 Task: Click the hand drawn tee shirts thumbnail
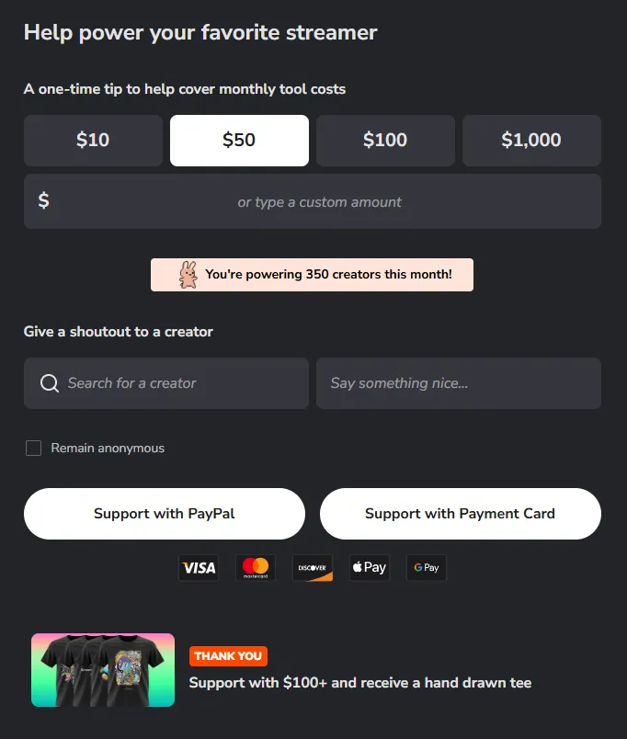[102, 668]
